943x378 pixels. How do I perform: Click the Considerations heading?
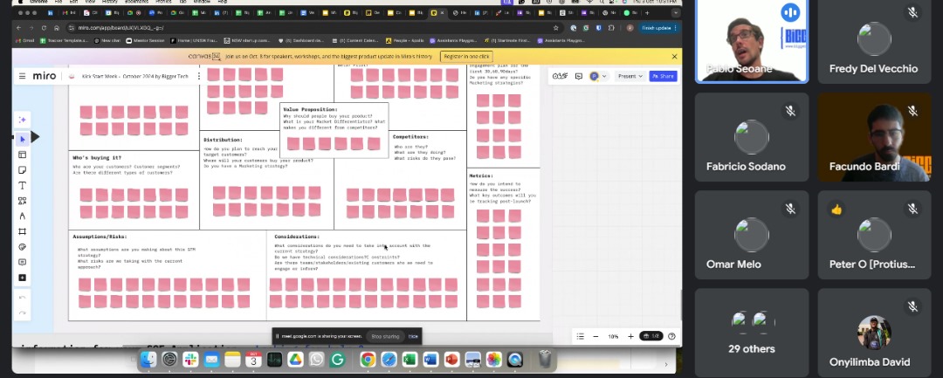coord(297,237)
